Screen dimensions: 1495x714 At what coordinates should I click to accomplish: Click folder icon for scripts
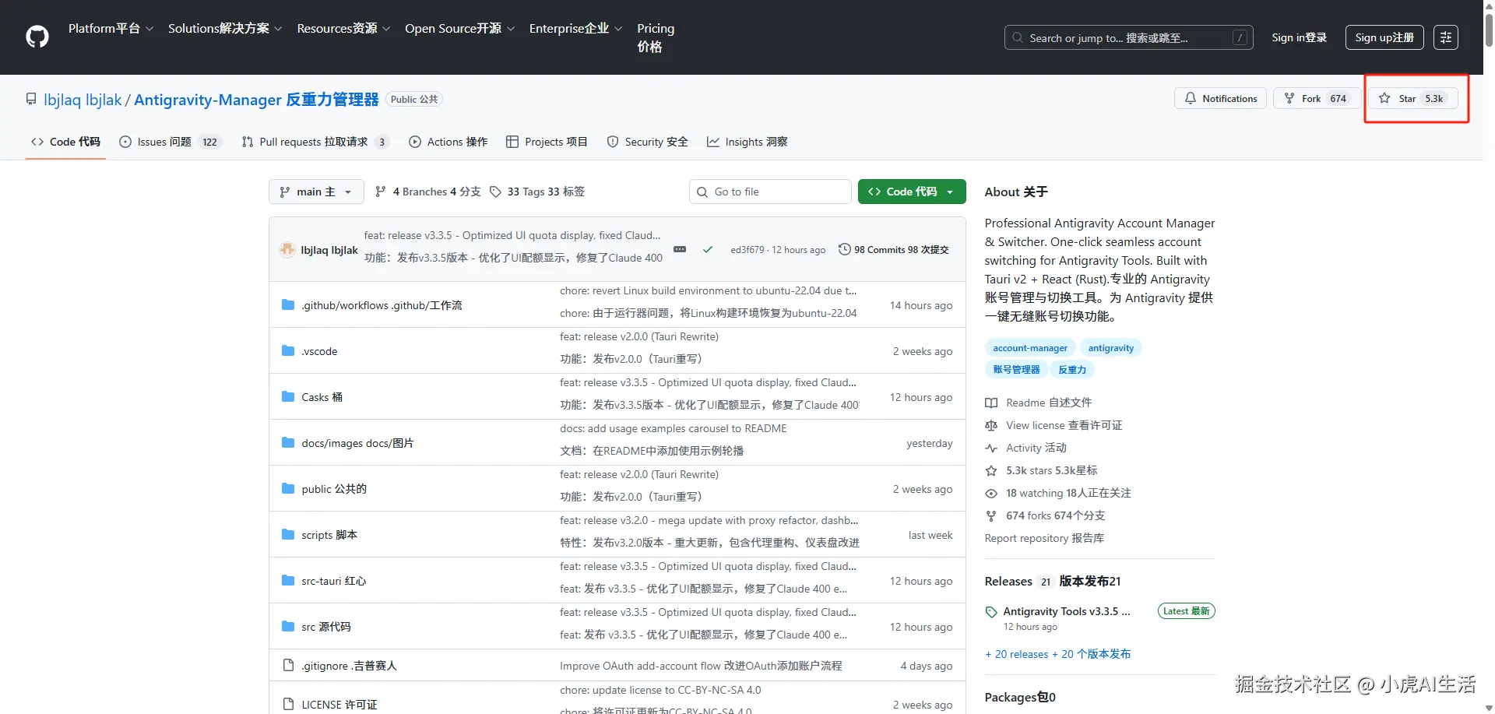(x=288, y=534)
